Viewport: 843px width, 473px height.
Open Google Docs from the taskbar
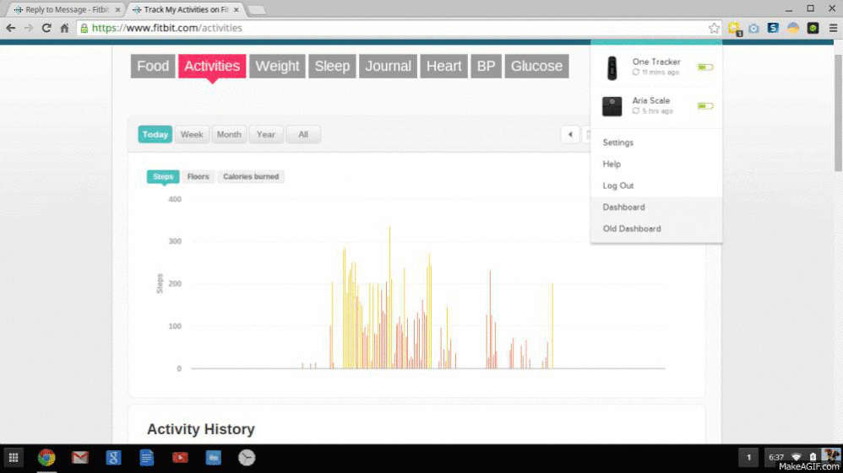(147, 458)
